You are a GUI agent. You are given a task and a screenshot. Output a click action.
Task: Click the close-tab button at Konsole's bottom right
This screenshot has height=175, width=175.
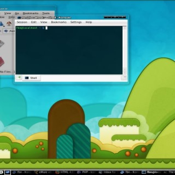point(124,78)
